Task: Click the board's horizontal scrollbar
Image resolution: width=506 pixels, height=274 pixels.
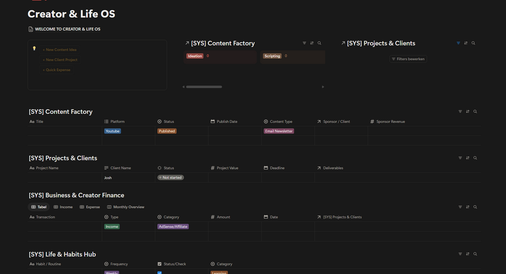Action: [x=204, y=87]
